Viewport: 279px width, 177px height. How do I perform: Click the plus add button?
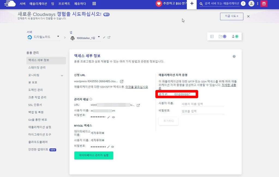(192, 4)
